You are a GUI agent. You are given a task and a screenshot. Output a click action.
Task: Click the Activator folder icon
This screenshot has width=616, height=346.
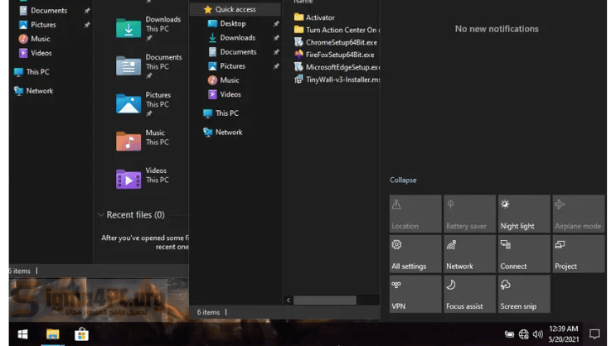tap(298, 17)
